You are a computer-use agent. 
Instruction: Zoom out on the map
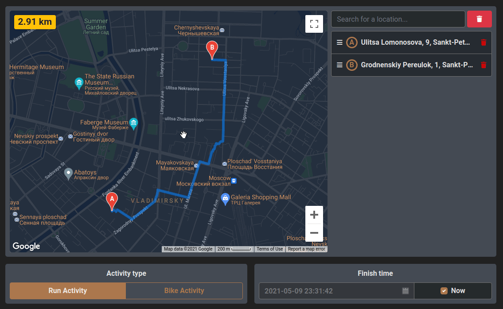tap(314, 233)
